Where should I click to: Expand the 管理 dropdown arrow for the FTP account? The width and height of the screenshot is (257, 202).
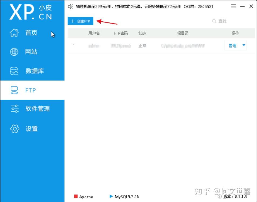[x=244, y=45]
